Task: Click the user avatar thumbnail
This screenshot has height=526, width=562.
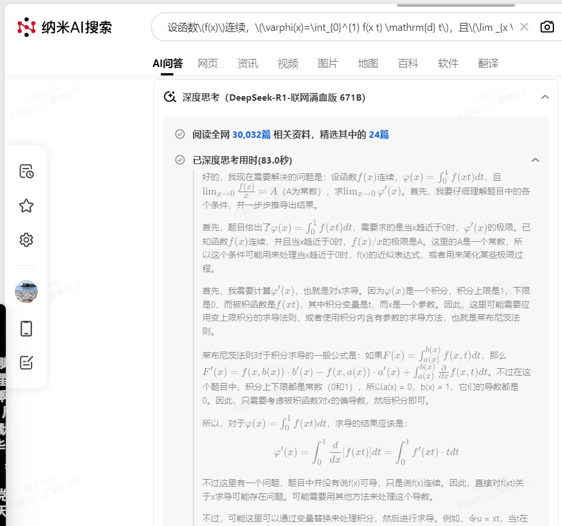Action: [26, 292]
